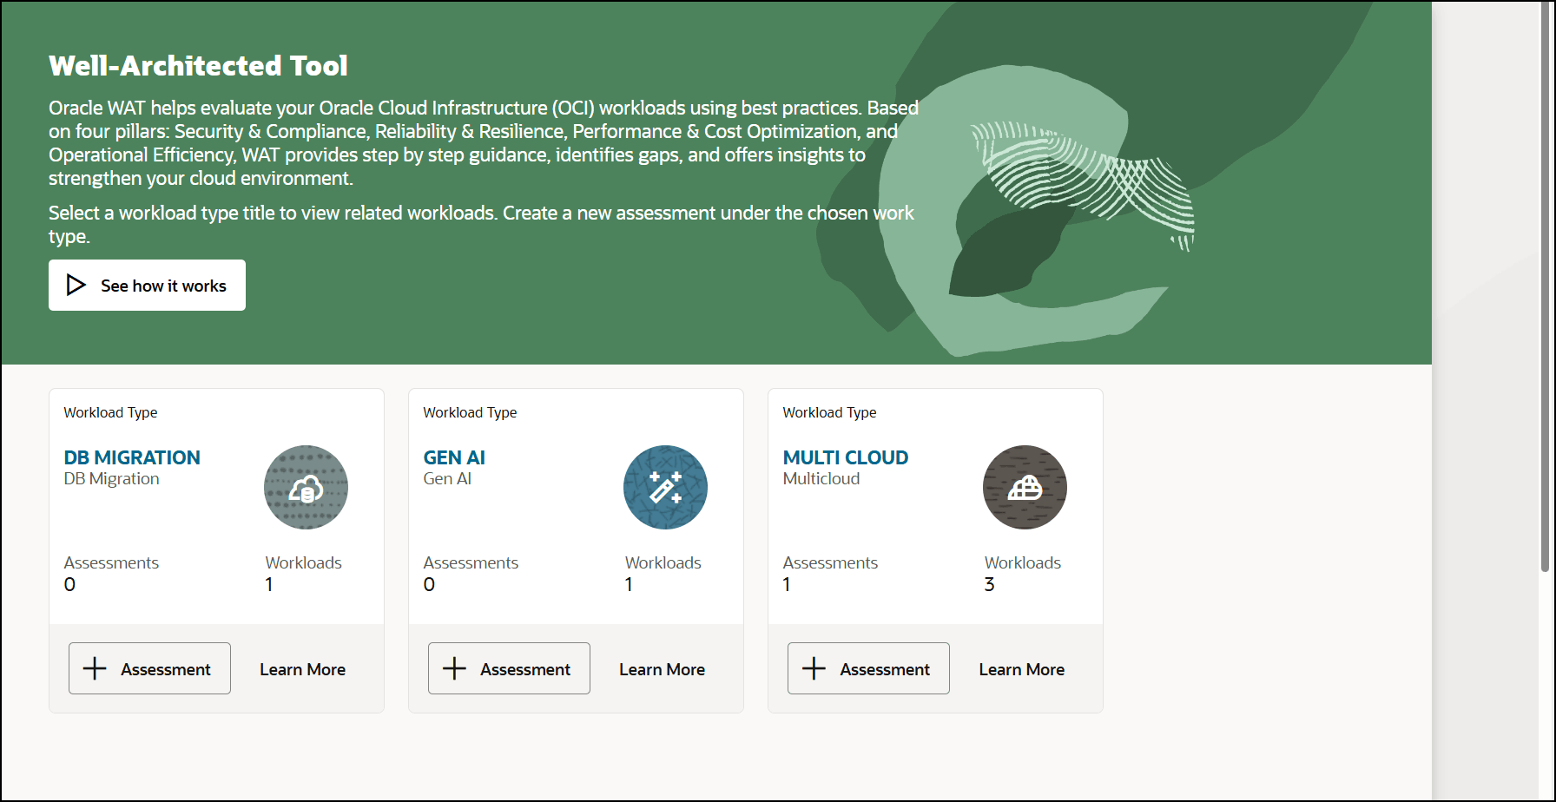
Task: Click the Gen AI subtitle text
Action: tap(447, 478)
